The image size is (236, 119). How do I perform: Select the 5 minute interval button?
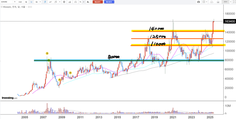15,2
